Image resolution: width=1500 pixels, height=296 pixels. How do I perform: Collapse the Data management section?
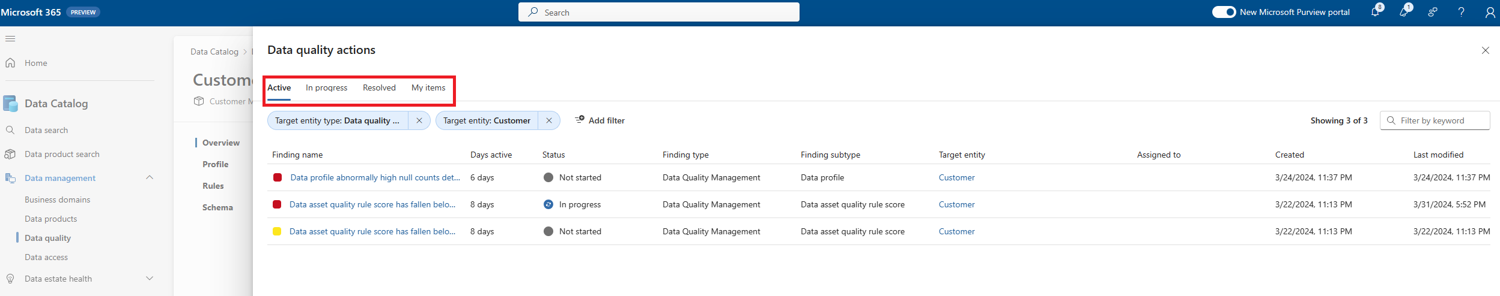coord(150,178)
